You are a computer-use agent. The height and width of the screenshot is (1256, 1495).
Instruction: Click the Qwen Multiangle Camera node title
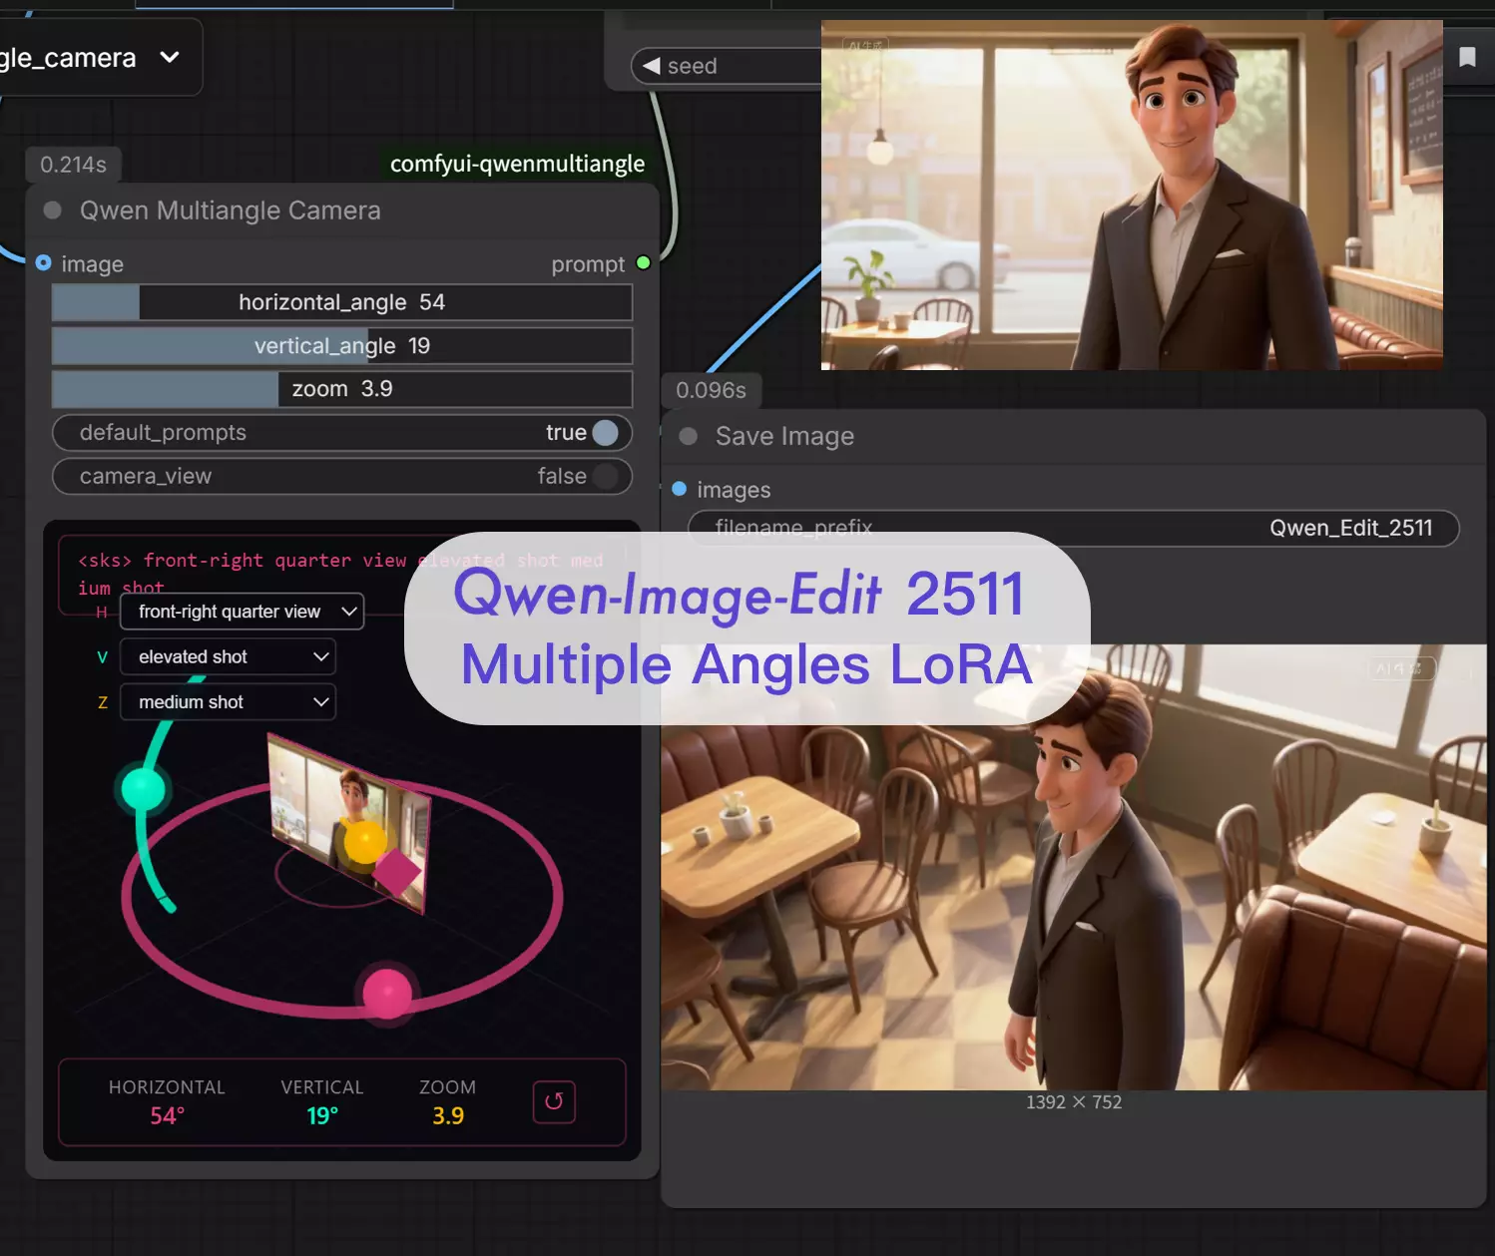point(230,210)
